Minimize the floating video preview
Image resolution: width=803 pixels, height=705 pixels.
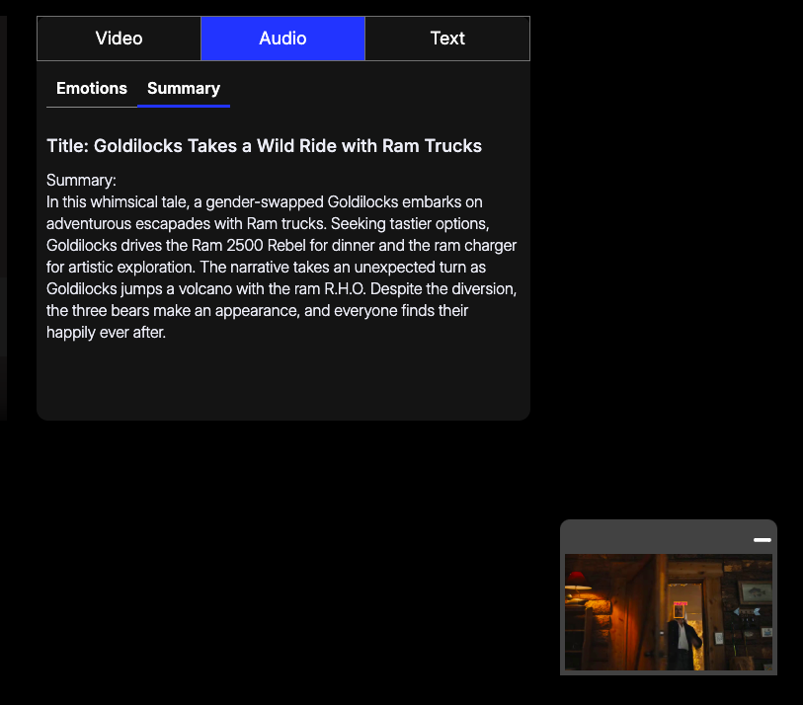pos(763,540)
